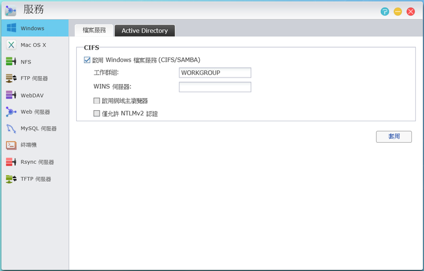This screenshot has height=271, width=424.
Task: Click the 套用 apply button
Action: 394,136
